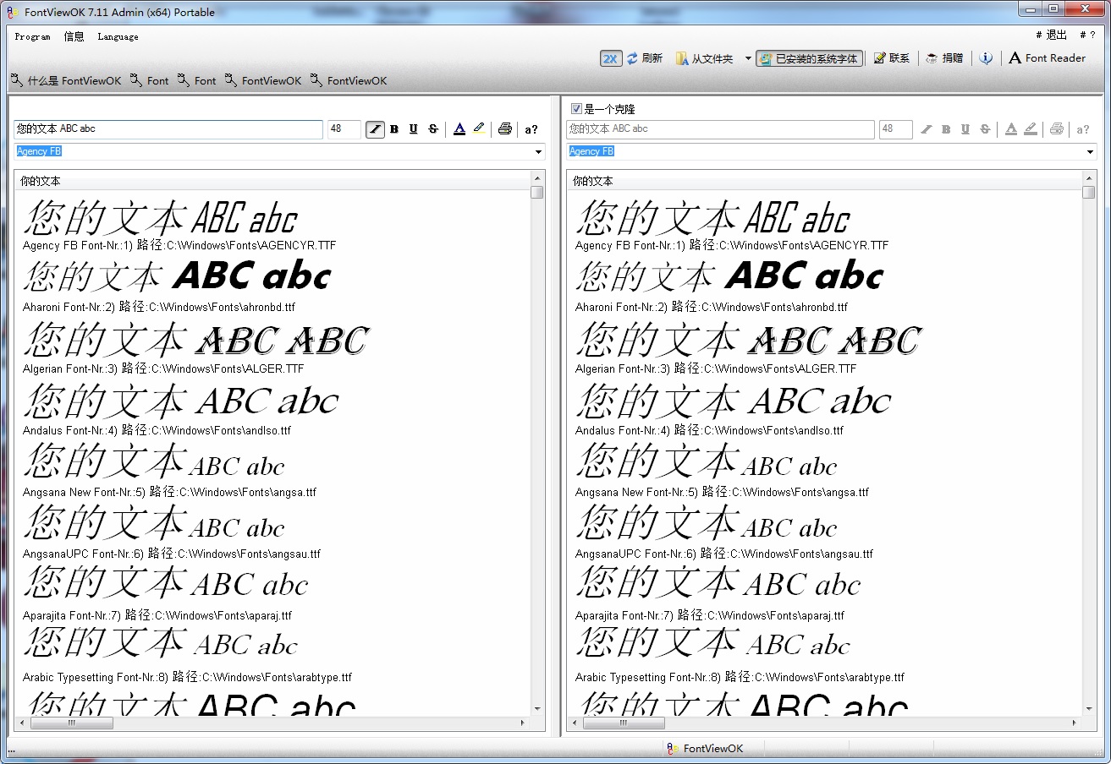
Task: Click the 已安装的系统字体 button
Action: point(810,58)
